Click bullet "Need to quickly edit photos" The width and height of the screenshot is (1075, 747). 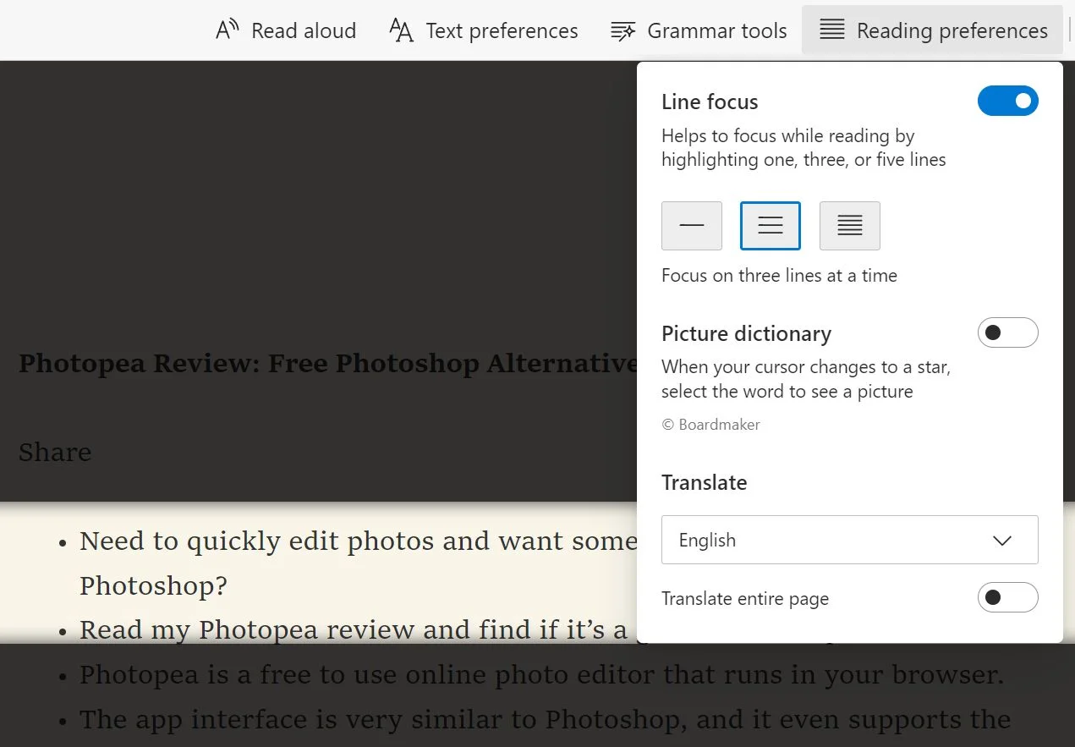point(359,563)
